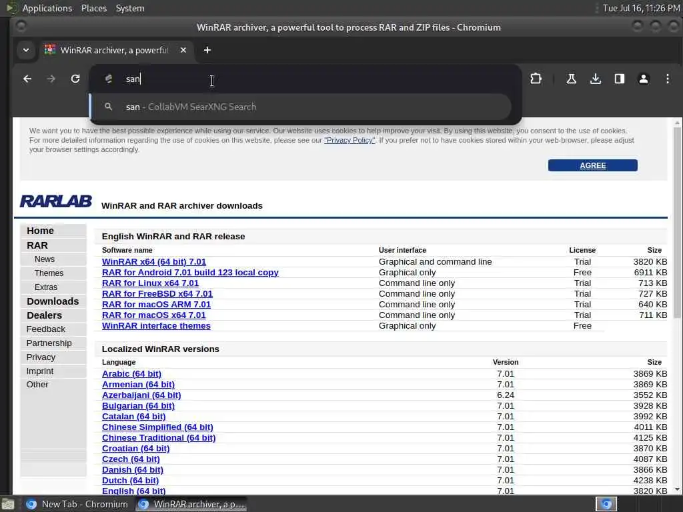Download Catalan (64 bit) version
Screen dimensions: 683x512
coord(133,416)
